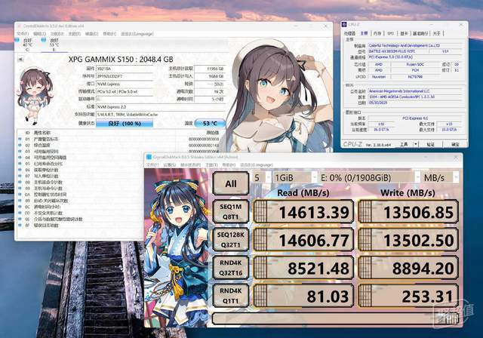Click the XPG GAMMIX S150 disk title
483x338 pixels.
coord(121,60)
